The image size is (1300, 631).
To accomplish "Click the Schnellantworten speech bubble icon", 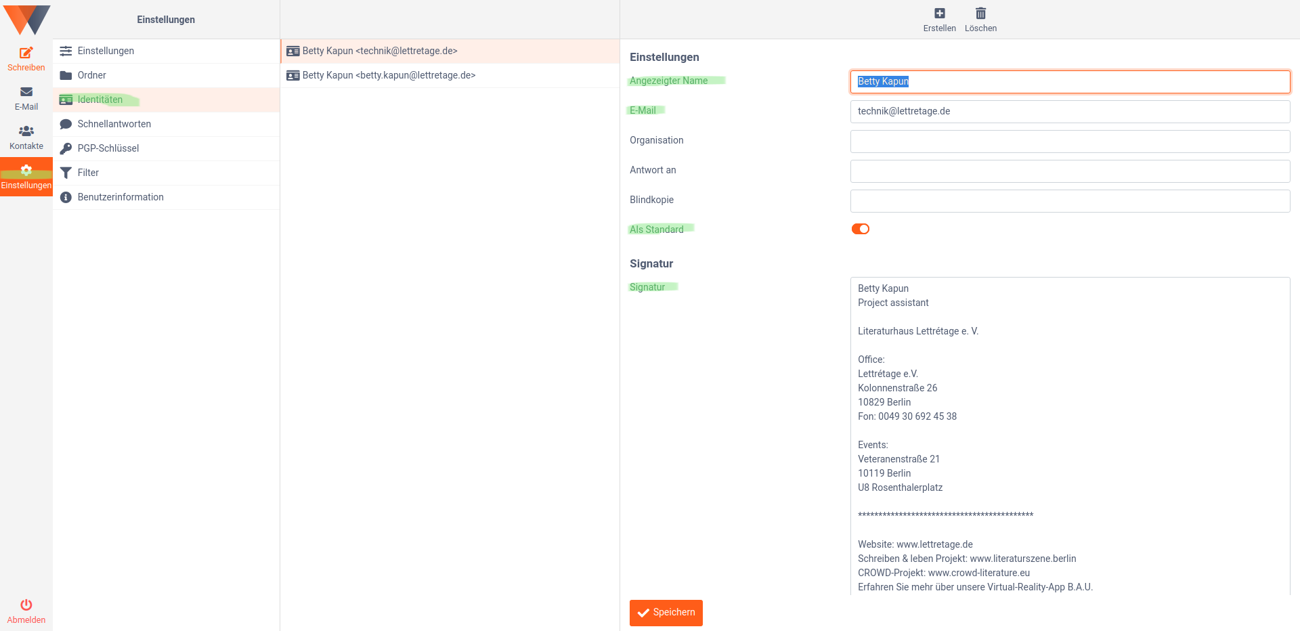I will coord(66,124).
